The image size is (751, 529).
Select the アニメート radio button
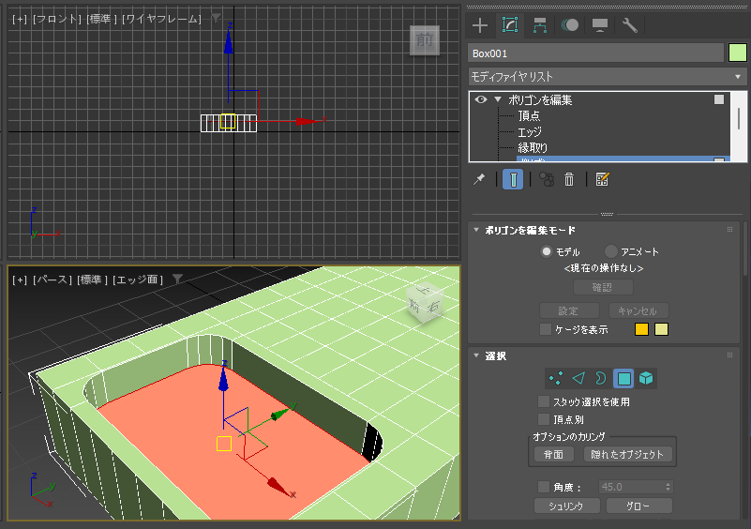coord(610,251)
